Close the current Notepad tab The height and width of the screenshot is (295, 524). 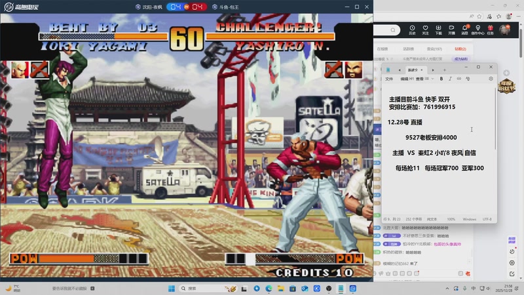pos(421,70)
